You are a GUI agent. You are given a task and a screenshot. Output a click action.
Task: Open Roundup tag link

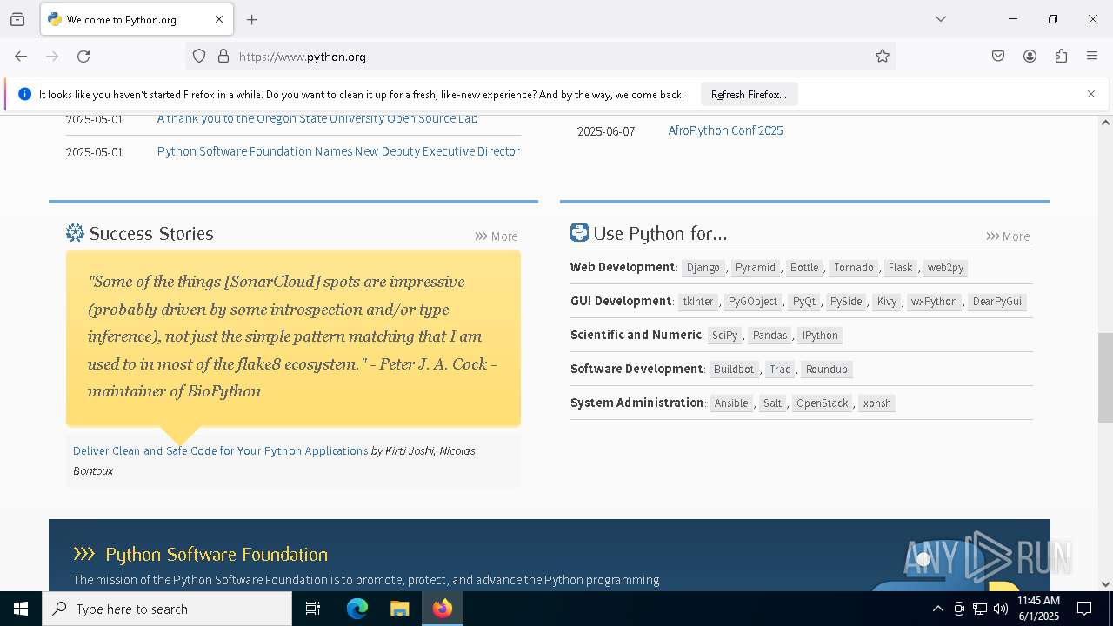point(827,370)
